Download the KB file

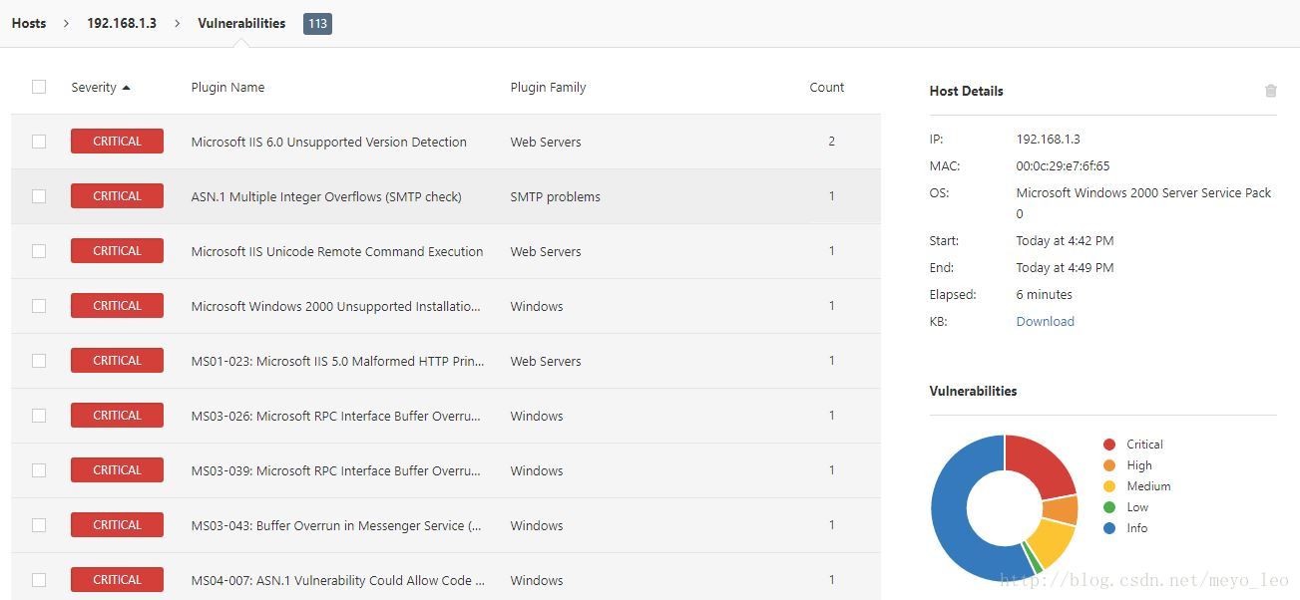[x=1045, y=321]
